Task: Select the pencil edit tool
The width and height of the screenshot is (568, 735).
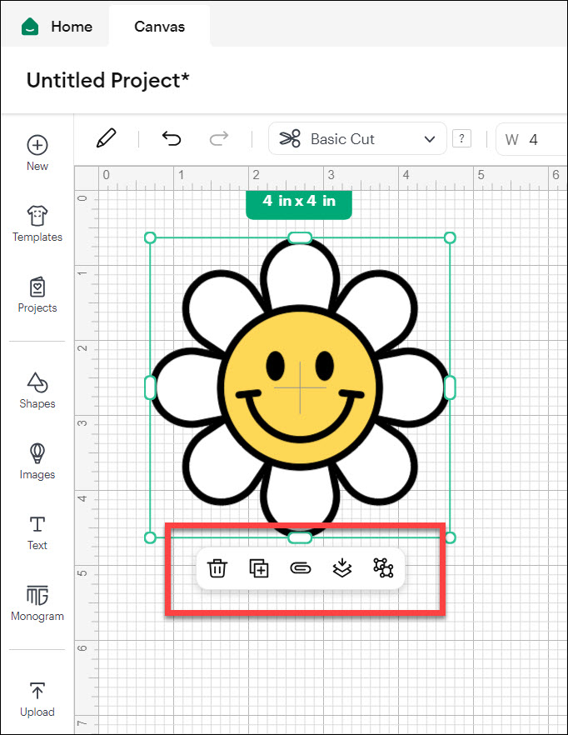Action: click(106, 138)
